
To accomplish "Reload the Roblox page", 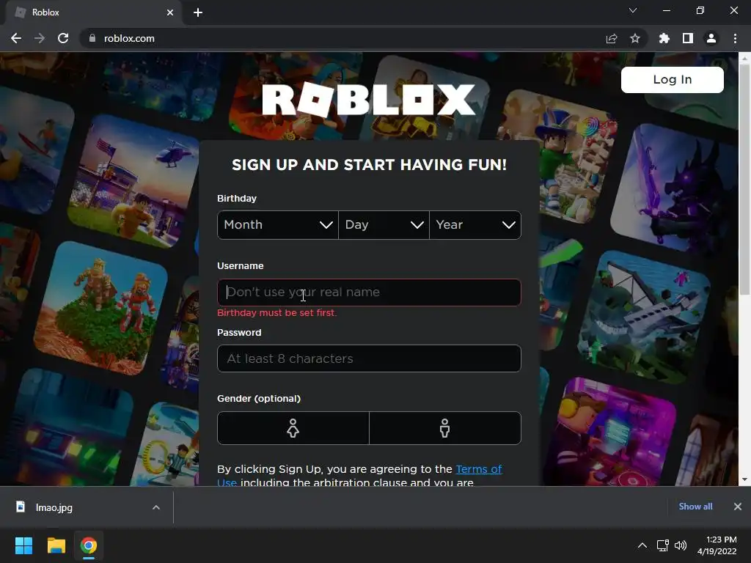I will point(63,38).
